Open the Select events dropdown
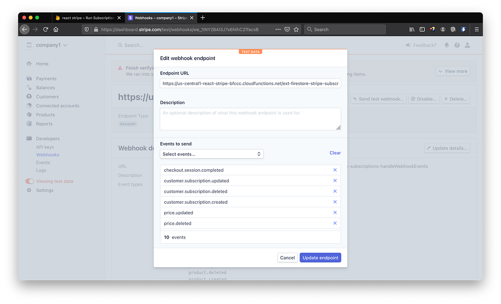The image size is (501, 304). tap(211, 154)
